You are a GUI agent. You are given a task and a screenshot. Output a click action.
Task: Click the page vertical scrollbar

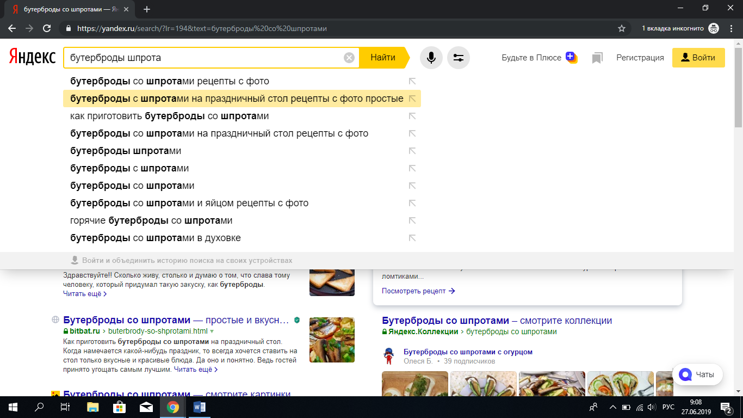click(x=738, y=87)
